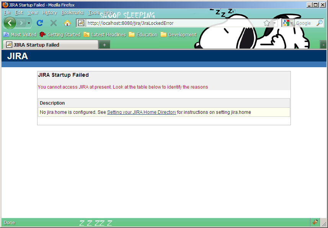Click the search magnifying glass icon
This screenshot has height=228, width=328.
pyautogui.click(x=320, y=23)
